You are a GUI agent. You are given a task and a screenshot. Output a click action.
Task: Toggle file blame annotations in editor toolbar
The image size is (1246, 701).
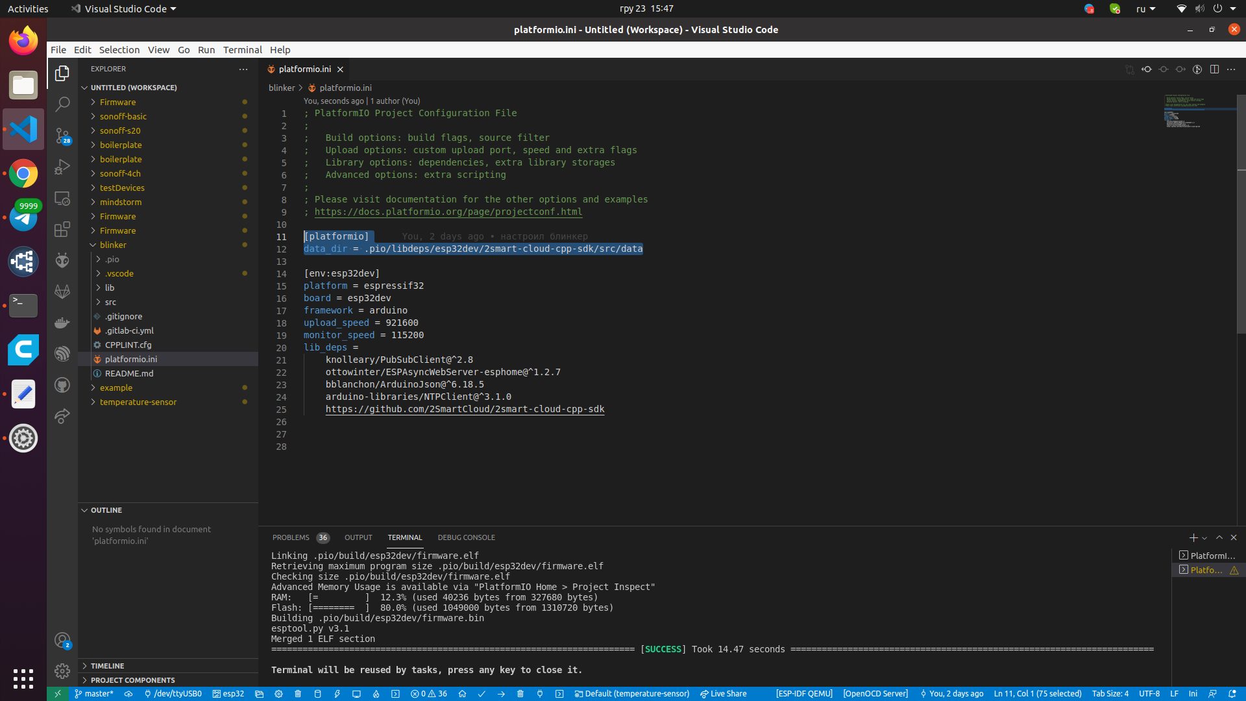coord(1197,69)
